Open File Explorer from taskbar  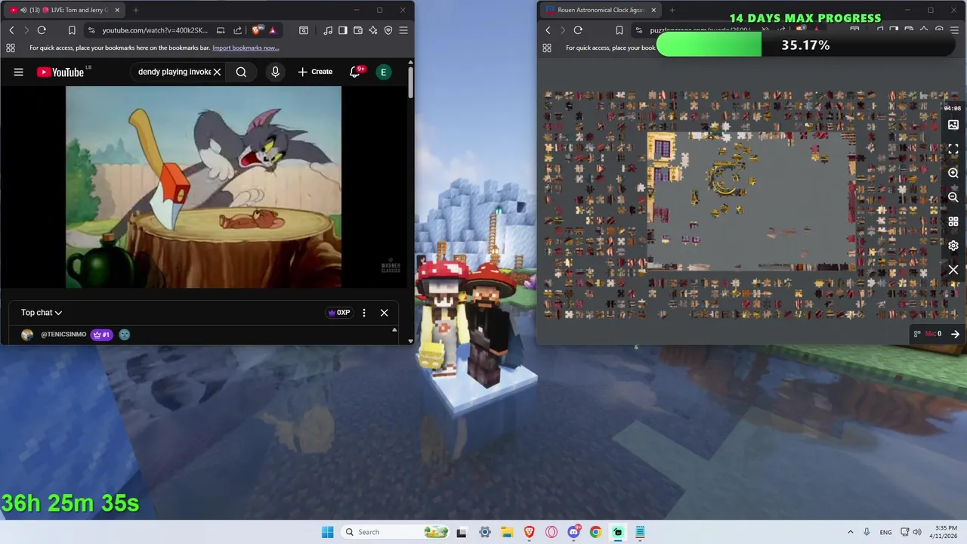pyautogui.click(x=507, y=532)
